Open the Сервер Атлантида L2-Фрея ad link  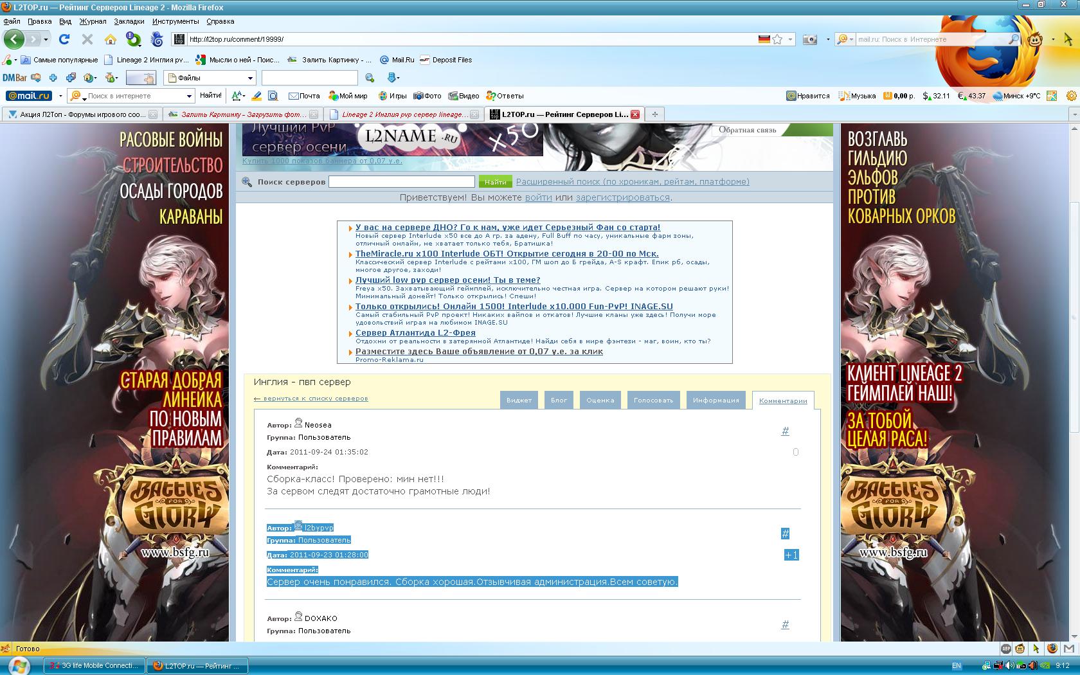click(x=415, y=333)
